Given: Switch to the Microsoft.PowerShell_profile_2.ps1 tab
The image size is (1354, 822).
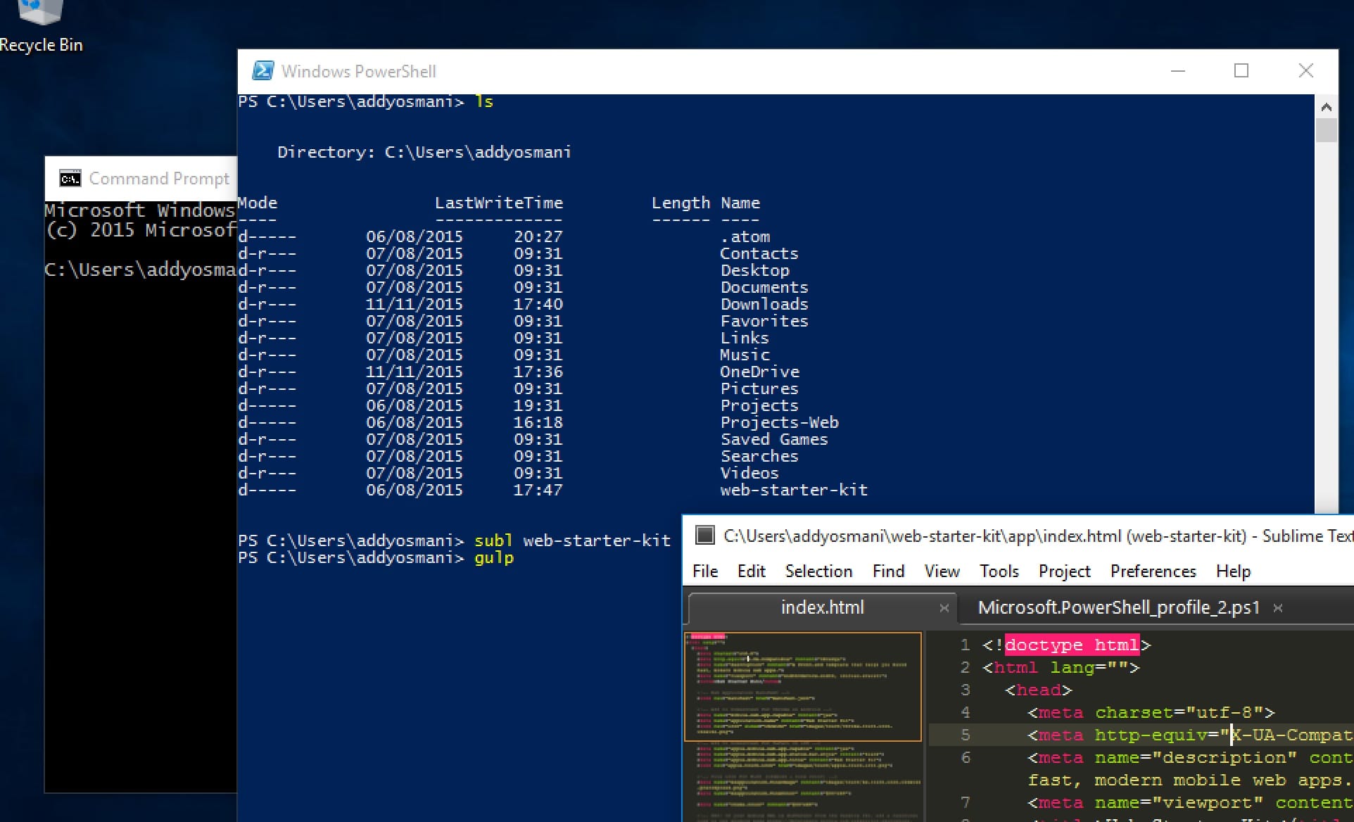Looking at the screenshot, I should (x=1118, y=607).
